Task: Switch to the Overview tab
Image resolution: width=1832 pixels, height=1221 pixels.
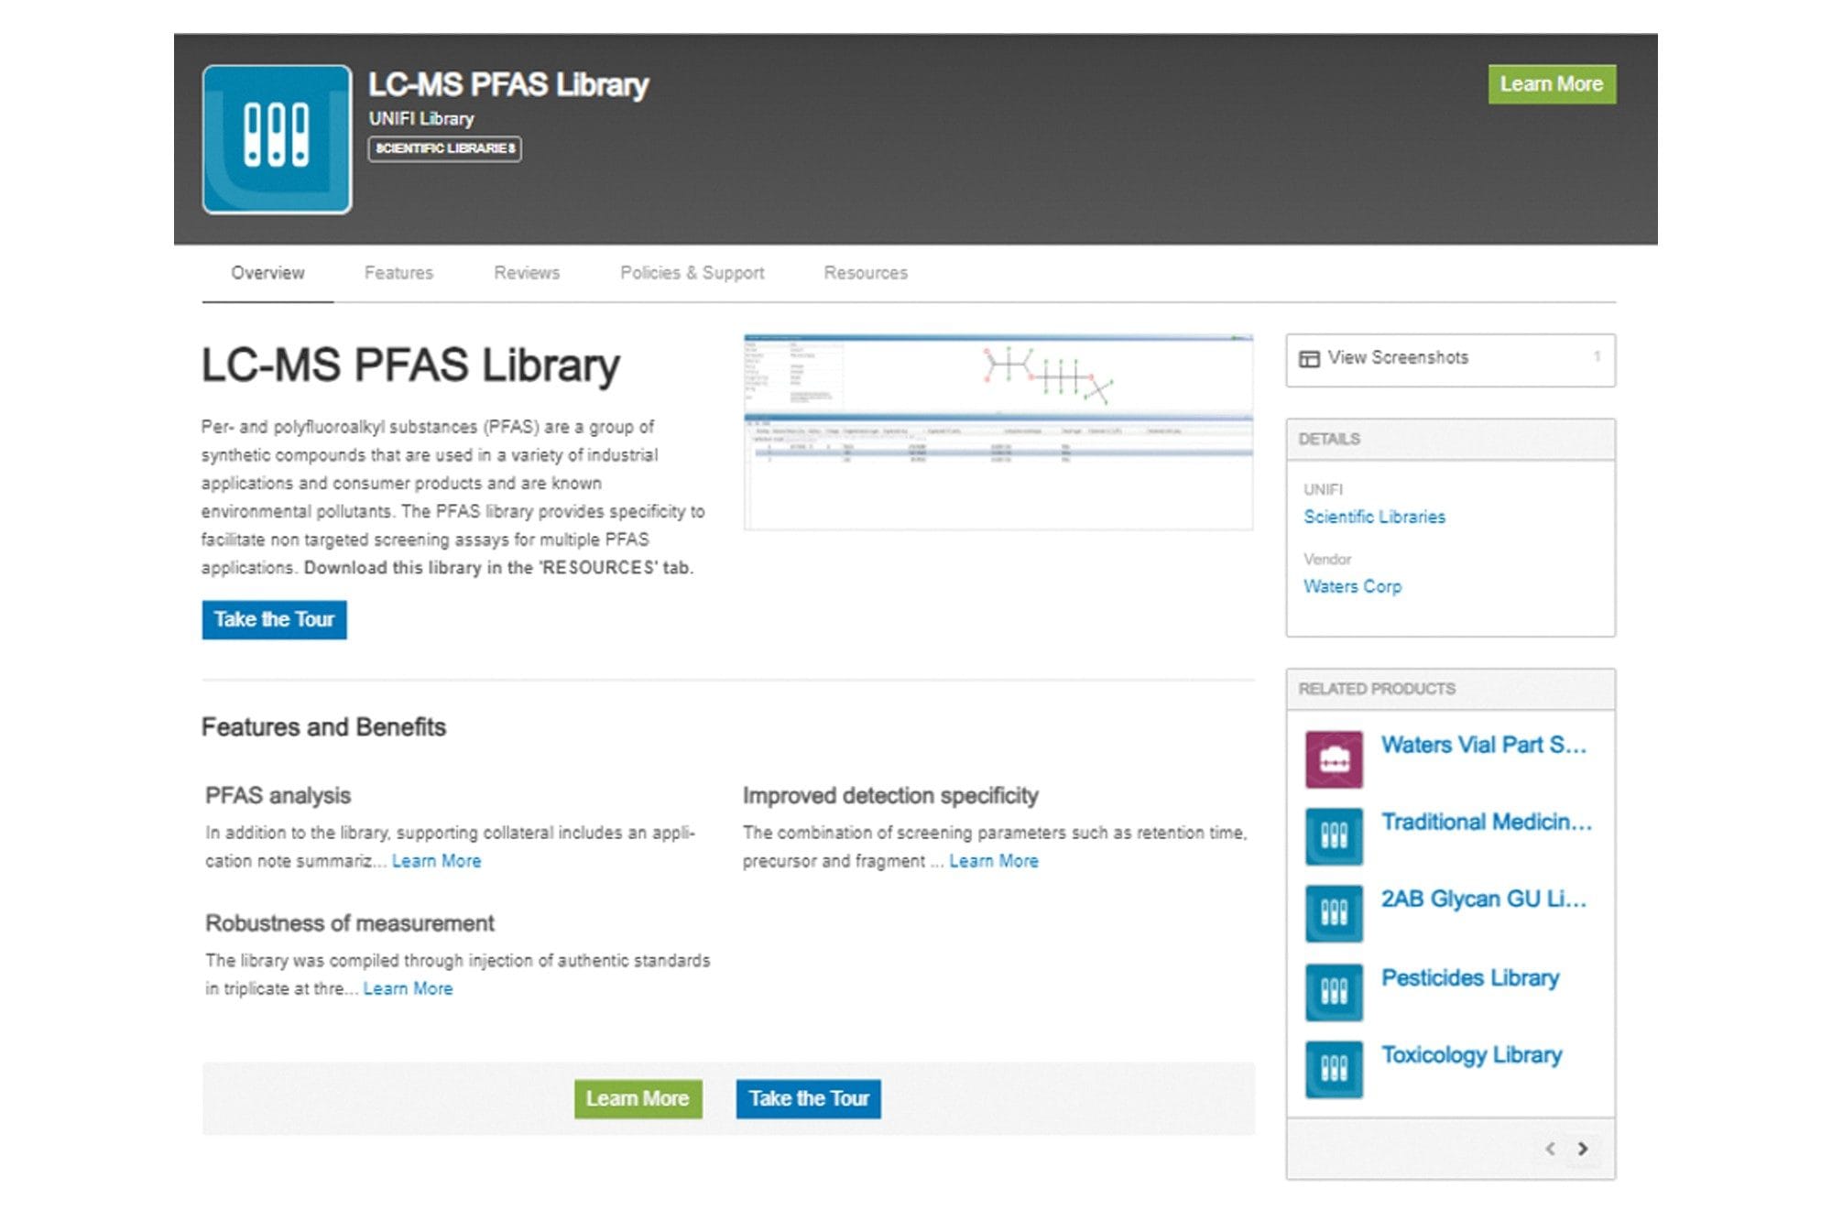Action: click(x=267, y=273)
